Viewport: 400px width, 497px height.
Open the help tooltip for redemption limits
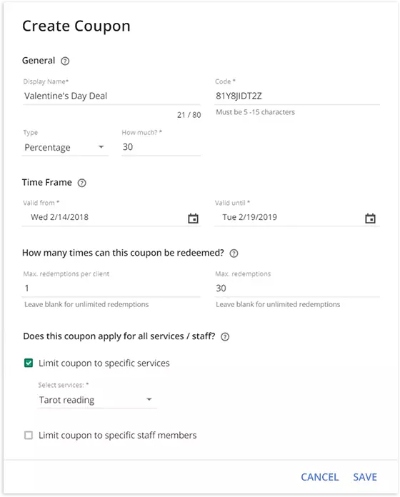click(x=234, y=253)
